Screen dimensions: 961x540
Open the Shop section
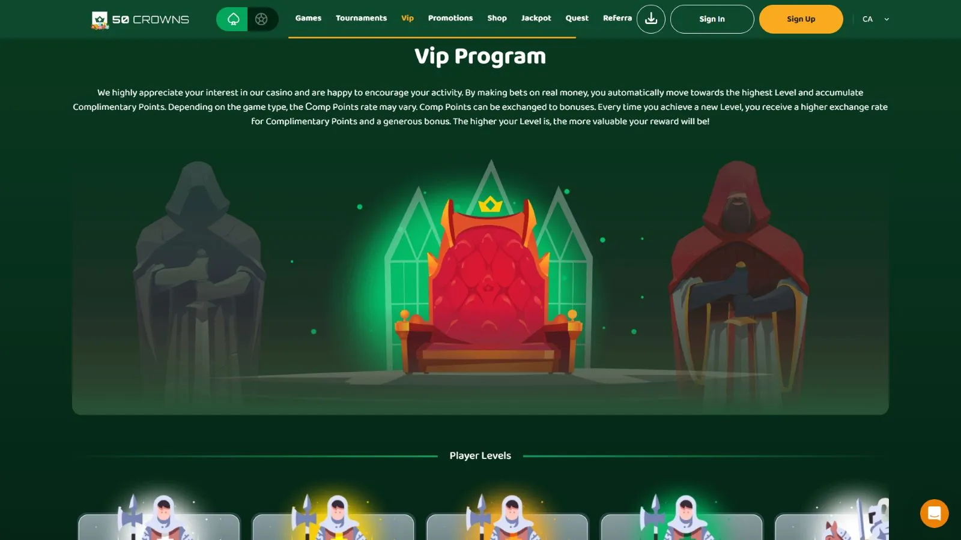pos(497,18)
